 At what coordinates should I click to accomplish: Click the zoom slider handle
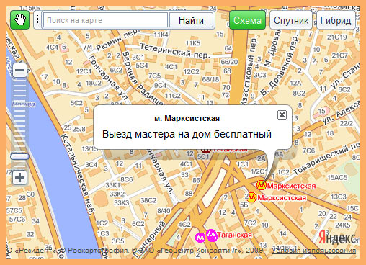pos(19,156)
